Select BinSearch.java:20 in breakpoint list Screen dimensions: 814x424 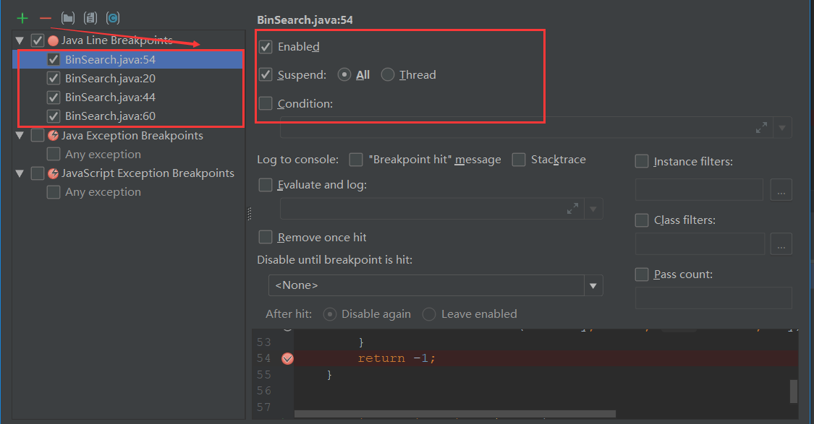tap(110, 78)
